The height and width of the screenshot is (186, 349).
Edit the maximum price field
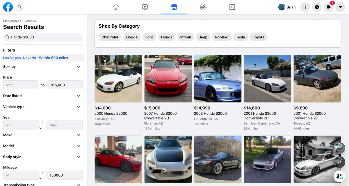click(65, 85)
